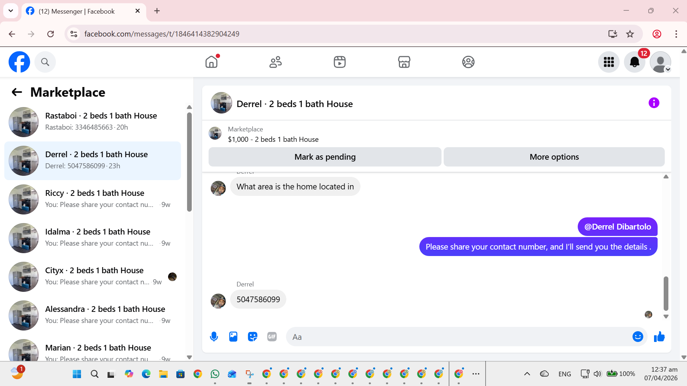The width and height of the screenshot is (687, 386).
Task: Click the Facebook search icon
Action: [x=45, y=62]
